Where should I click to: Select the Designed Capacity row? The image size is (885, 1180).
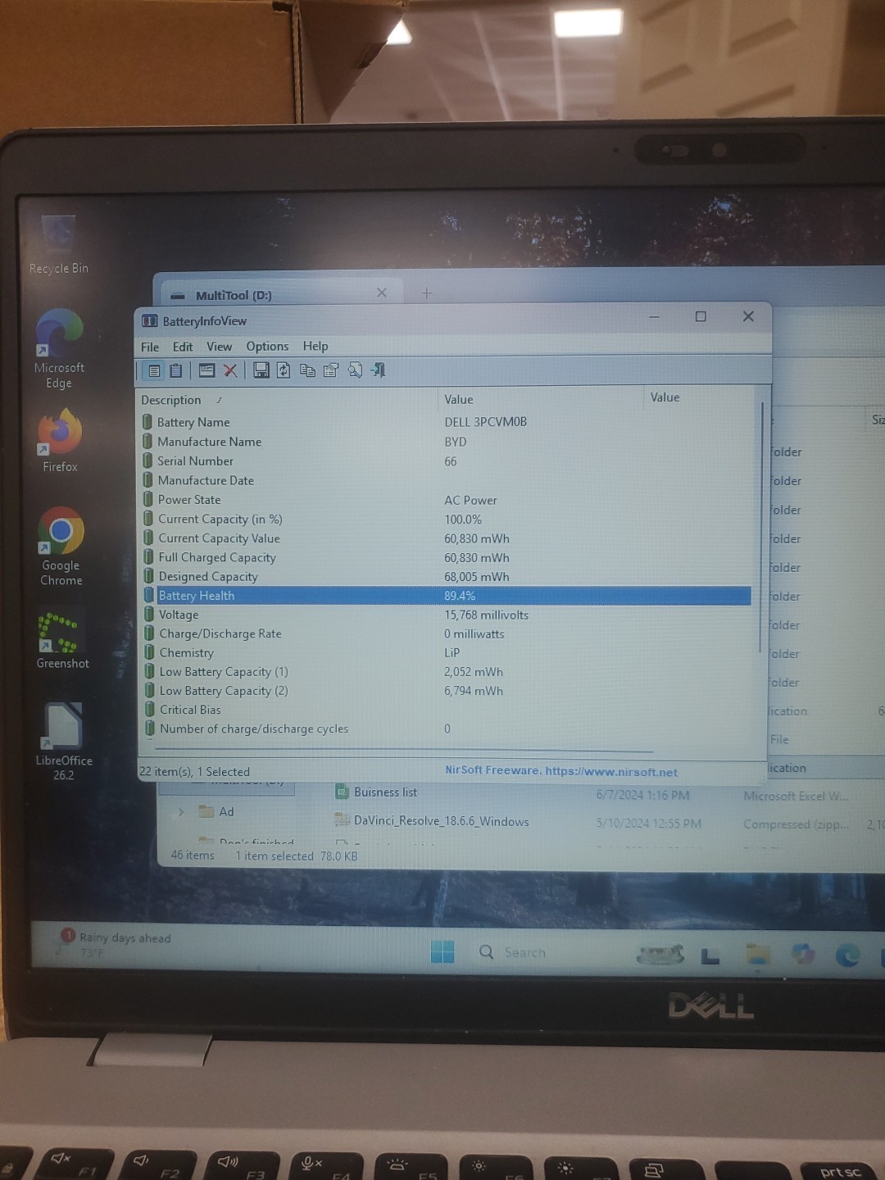click(x=447, y=576)
